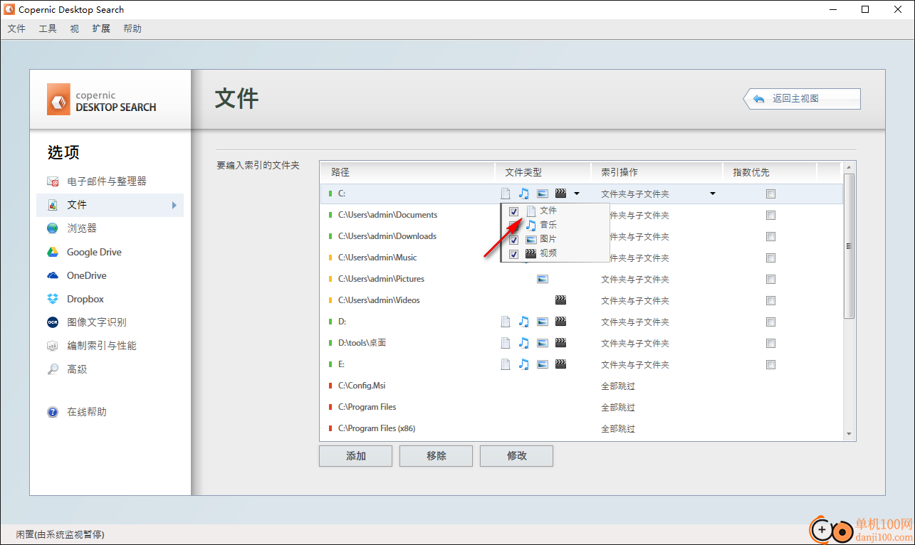Click 文件夹与子文件夹 in E: row
Image resolution: width=915 pixels, height=545 pixels.
pos(635,365)
